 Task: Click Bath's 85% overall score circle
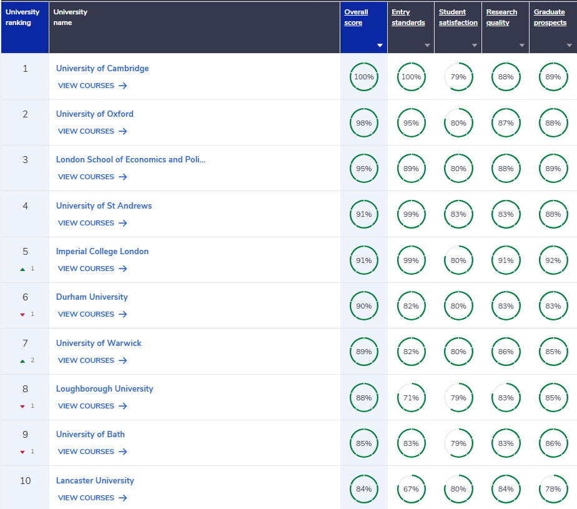(x=364, y=443)
